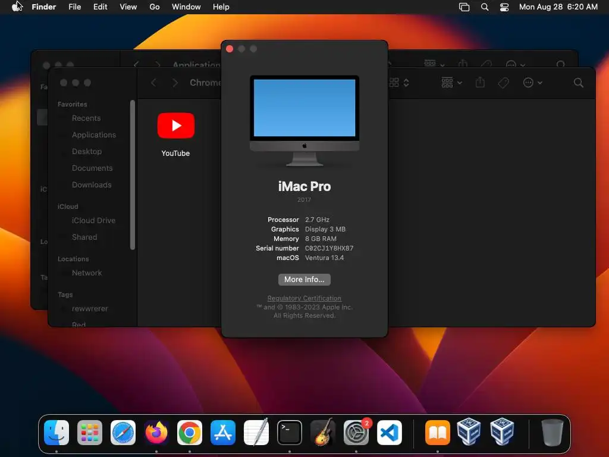This screenshot has height=457, width=609.
Task: Open Safari from the Dock
Action: point(123,433)
